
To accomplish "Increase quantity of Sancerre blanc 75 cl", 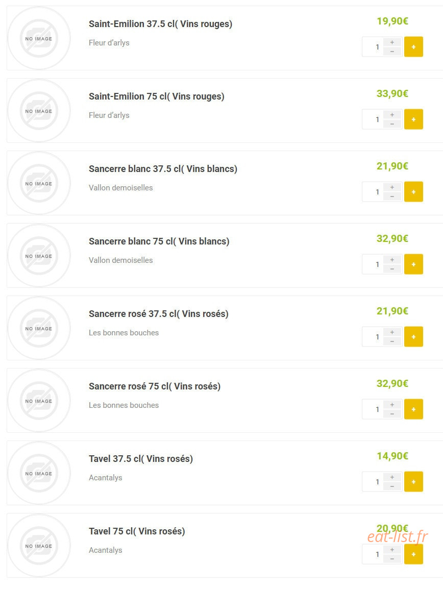I will 392,260.
